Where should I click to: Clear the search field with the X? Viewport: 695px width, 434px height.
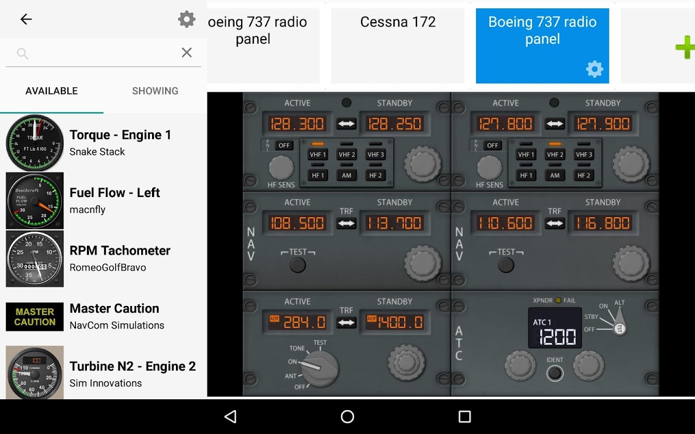pos(187,52)
